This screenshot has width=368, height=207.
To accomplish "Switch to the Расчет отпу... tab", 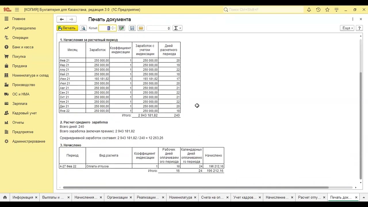I will point(309,198).
